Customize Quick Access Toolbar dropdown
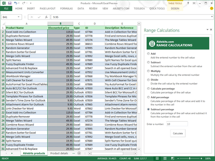Image resolution: width=215 pixels, height=161 pixels. (x=31, y=3)
